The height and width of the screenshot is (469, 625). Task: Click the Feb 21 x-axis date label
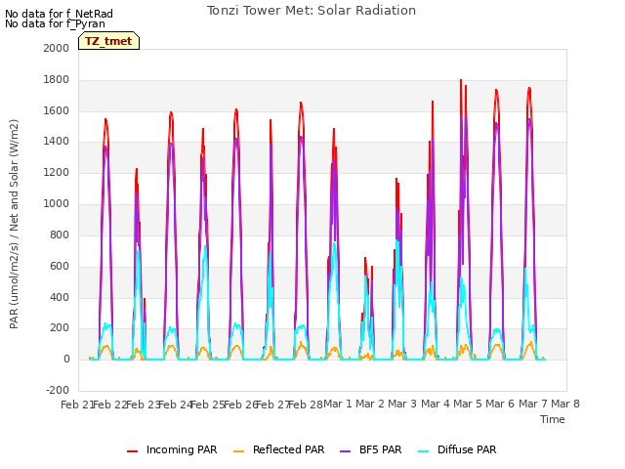click(76, 405)
